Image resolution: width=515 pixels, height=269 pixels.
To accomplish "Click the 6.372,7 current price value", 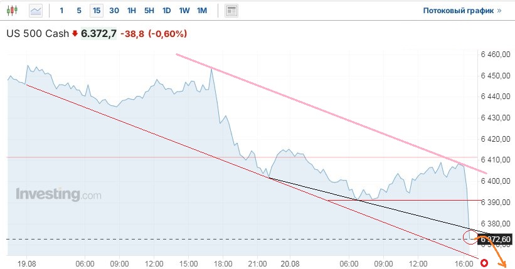I will pyautogui.click(x=99, y=34).
